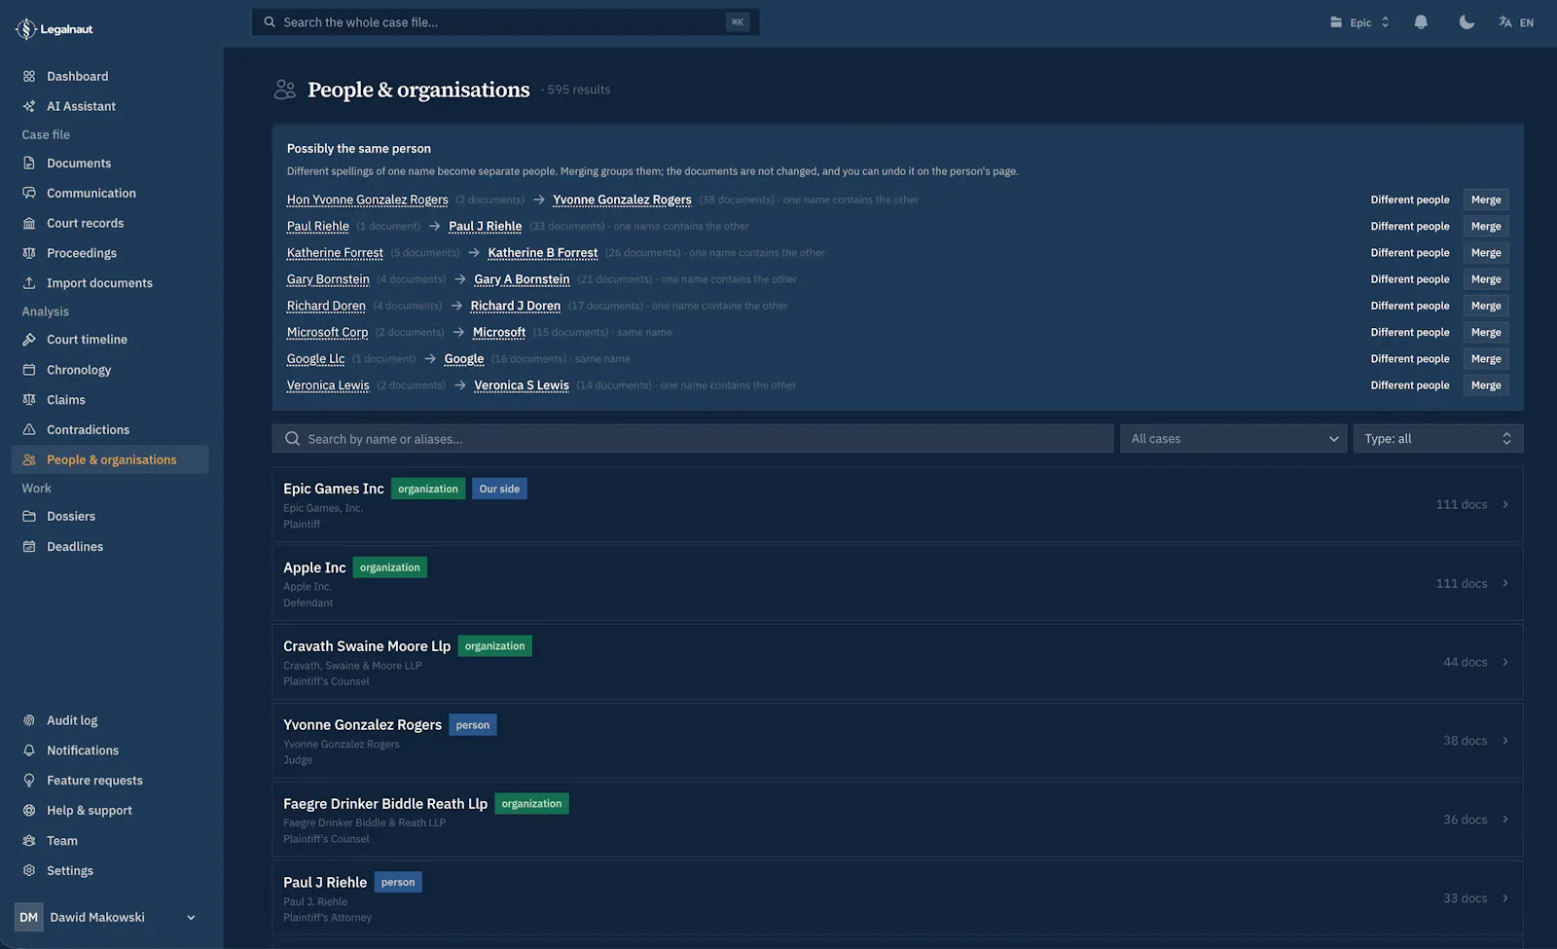Open the Type: all selector
The width and height of the screenshot is (1557, 949).
coord(1438,439)
